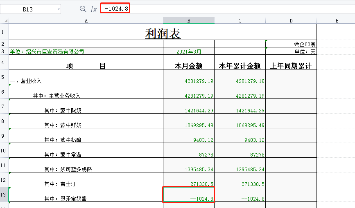Screen dimensions: 355x208
Task: Click the 利润表 title cell
Action: (163, 32)
